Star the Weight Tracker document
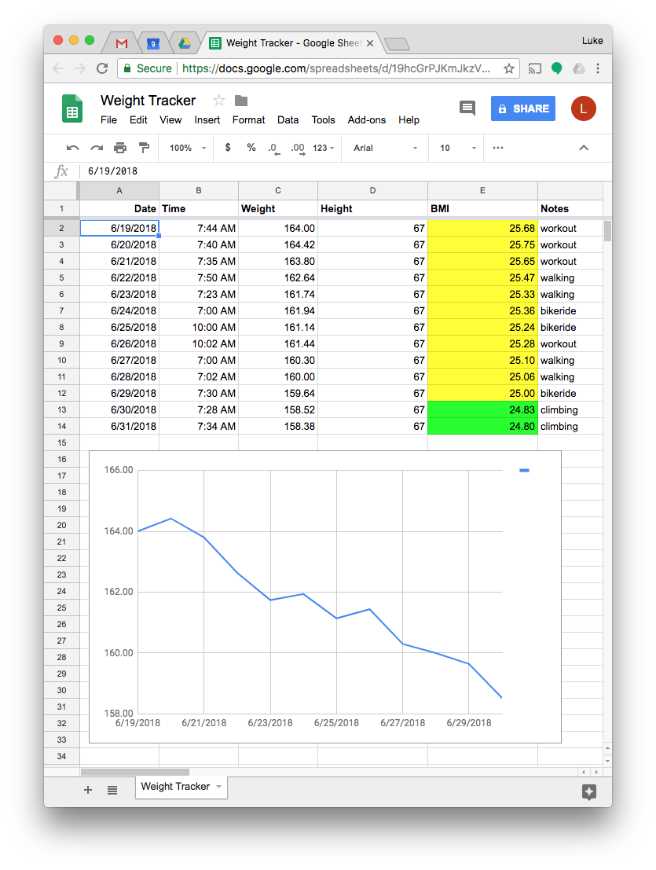 tap(218, 100)
